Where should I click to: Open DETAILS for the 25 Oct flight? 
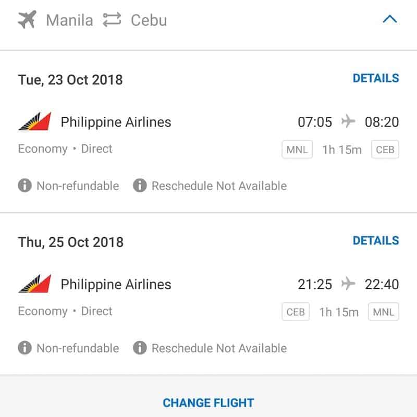376,241
